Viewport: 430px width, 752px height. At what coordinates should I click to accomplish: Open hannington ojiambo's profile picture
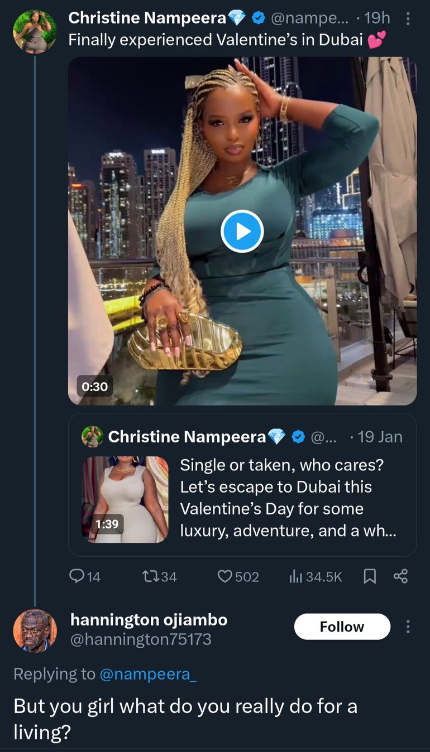click(x=35, y=631)
